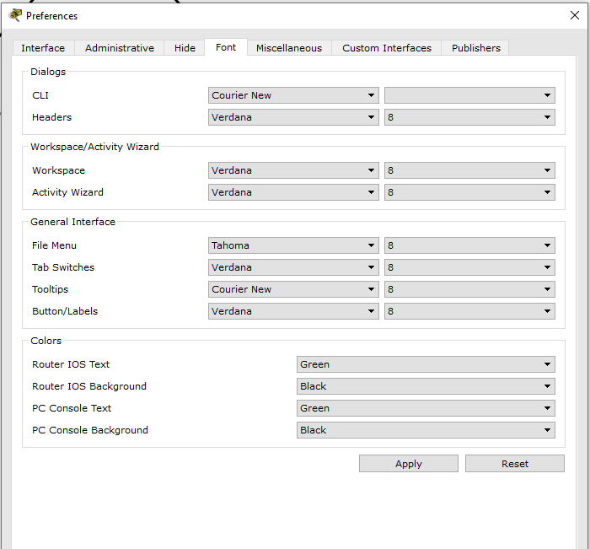Open the Headers font dropdown

293,117
